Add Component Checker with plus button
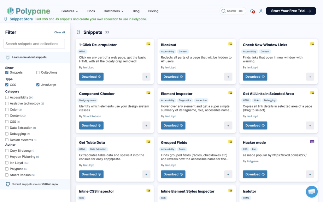 pyautogui.click(x=146, y=125)
